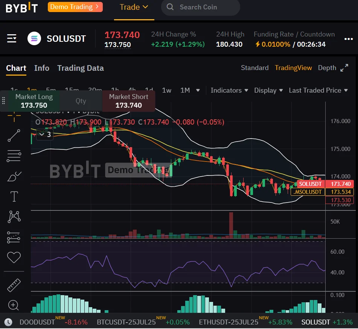Click the 176.000 price axis label

point(340,121)
